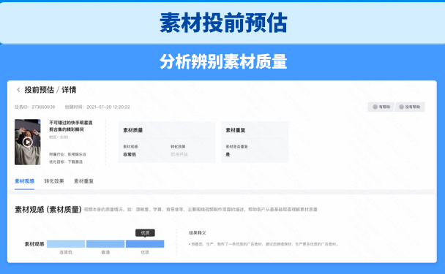Viewport: 445px width, 274px height.
Task: Click the 优化目标 下载激活 line
Action: (x=66, y=161)
